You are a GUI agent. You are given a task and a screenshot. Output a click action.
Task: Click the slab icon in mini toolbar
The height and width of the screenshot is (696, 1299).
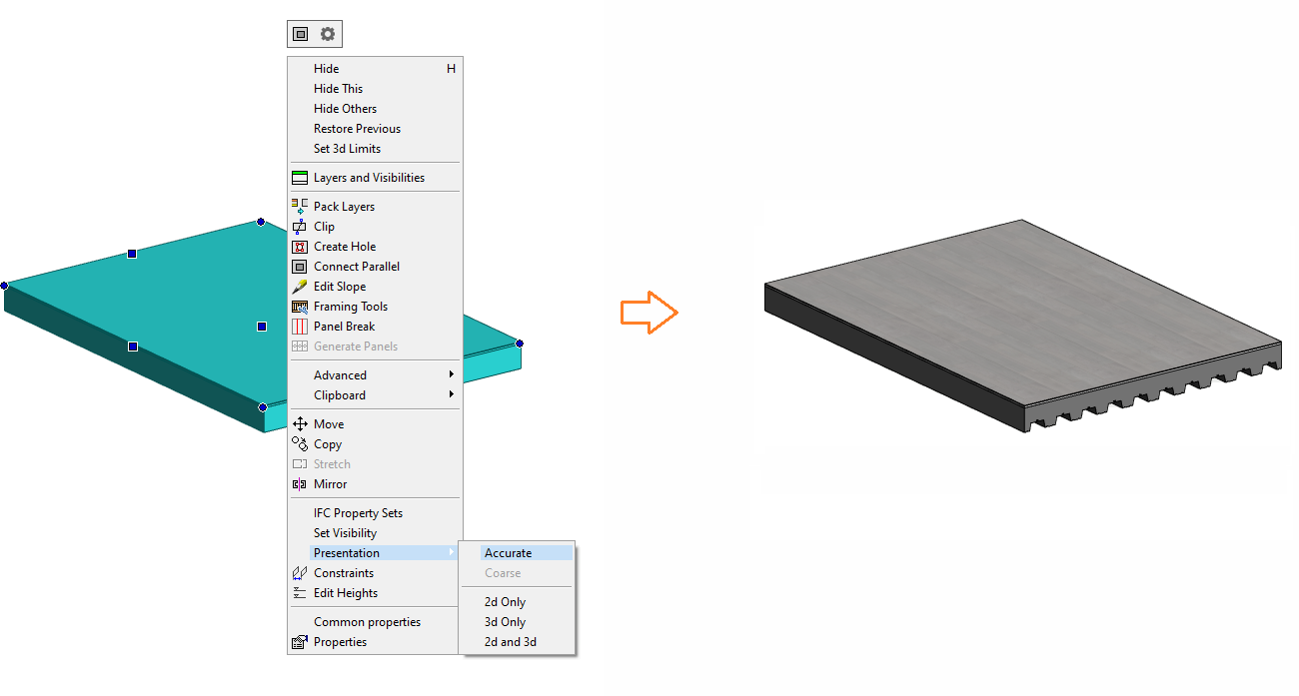(301, 34)
